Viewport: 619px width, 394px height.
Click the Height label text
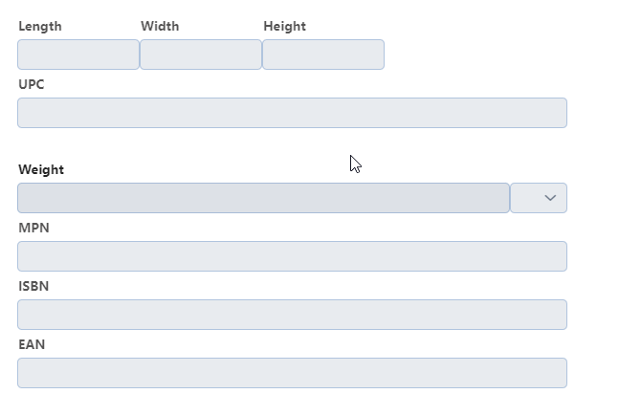coord(284,26)
